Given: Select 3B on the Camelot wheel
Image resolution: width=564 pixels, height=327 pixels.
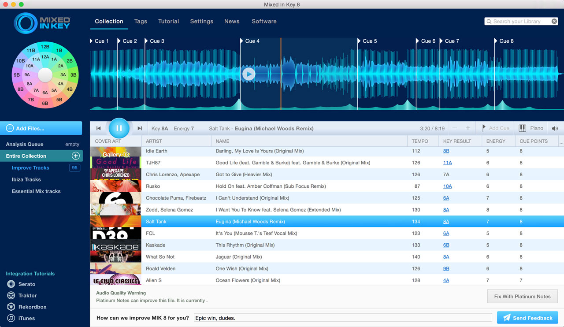Looking at the screenshot, I should click(74, 75).
